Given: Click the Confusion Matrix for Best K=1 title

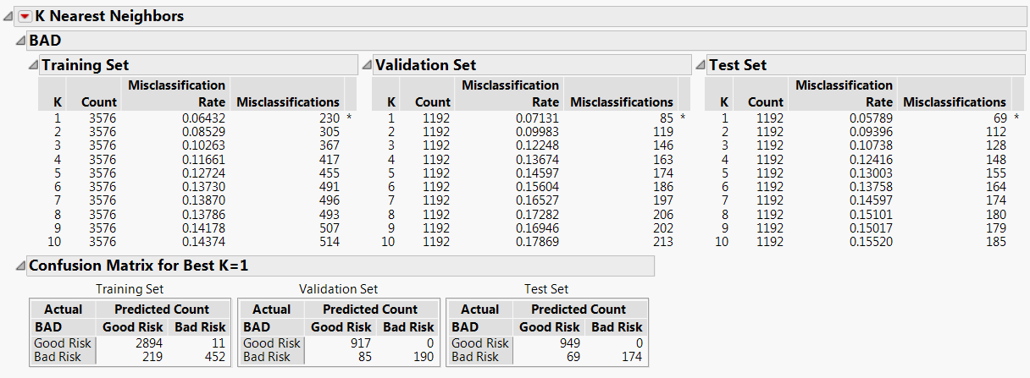Looking at the screenshot, I should coord(139,266).
